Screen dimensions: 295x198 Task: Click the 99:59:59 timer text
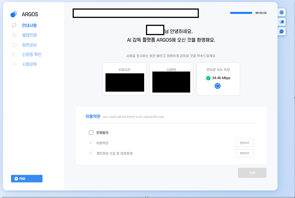261,13
